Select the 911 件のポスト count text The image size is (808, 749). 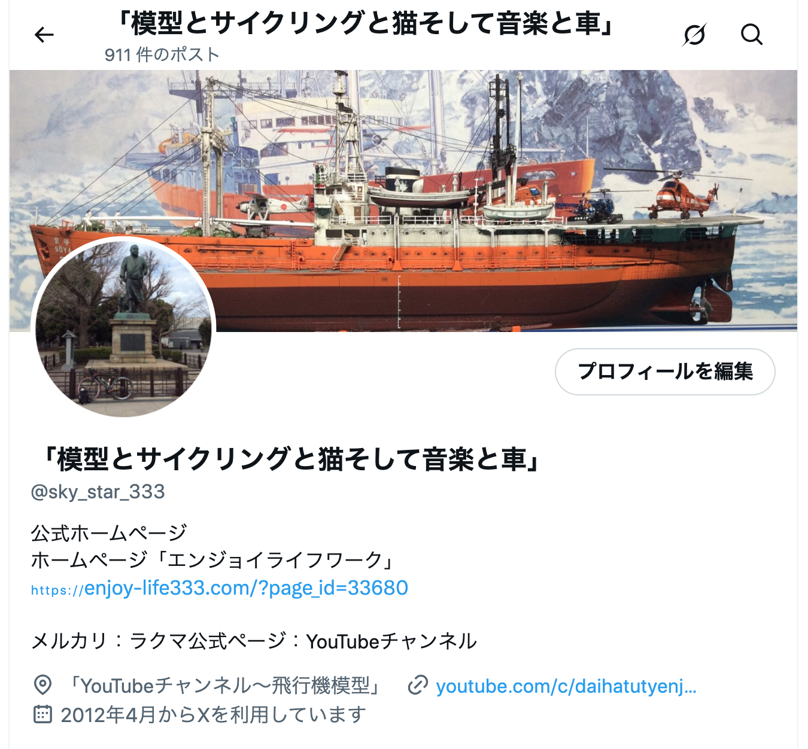162,54
